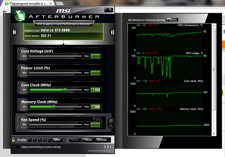Click the GPU usage graph
The height and width of the screenshot is (157, 225).
(169, 67)
